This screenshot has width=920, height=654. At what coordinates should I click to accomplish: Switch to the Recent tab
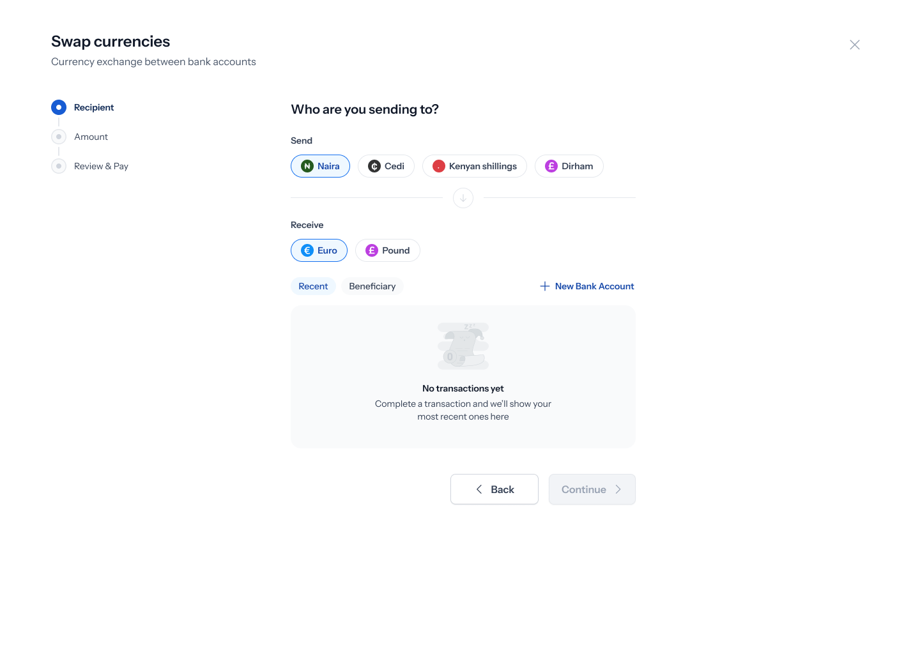pyautogui.click(x=313, y=286)
